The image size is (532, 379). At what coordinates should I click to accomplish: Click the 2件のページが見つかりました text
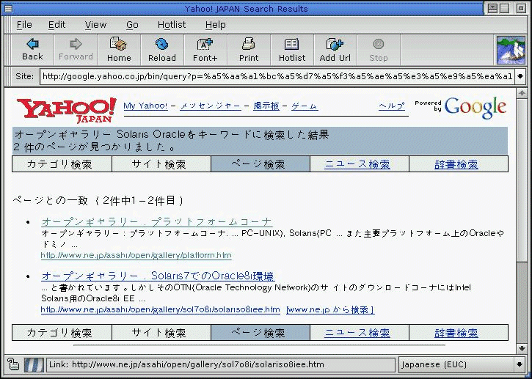tap(95, 147)
